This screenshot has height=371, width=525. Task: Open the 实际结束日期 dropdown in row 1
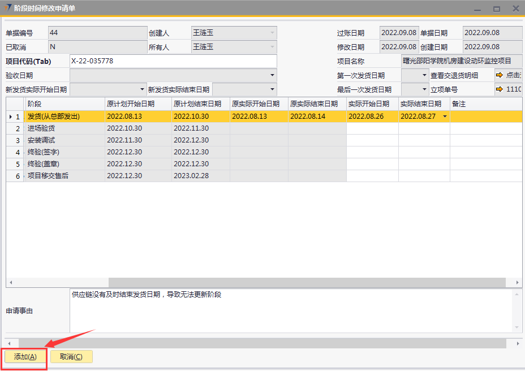click(444, 117)
